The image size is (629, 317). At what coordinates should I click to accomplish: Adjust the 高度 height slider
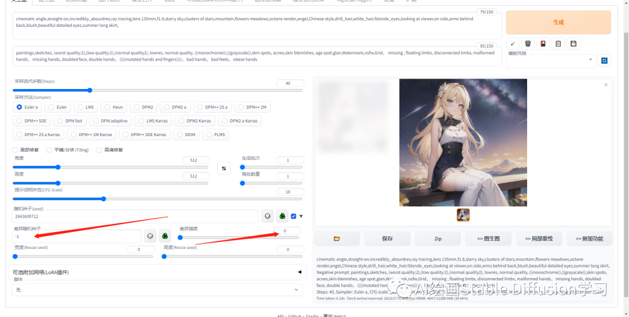pyautogui.click(x=110, y=183)
